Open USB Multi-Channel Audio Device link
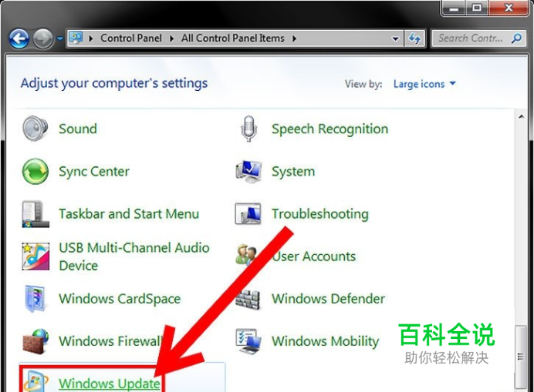 (x=134, y=256)
